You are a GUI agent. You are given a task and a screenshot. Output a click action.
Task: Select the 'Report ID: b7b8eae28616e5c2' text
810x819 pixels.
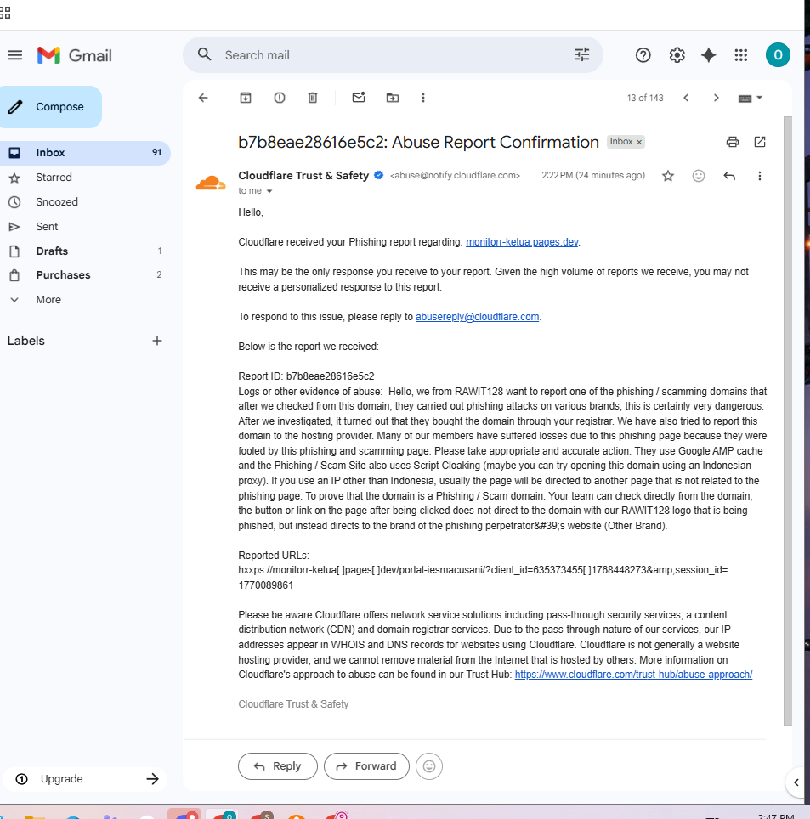[x=306, y=376]
